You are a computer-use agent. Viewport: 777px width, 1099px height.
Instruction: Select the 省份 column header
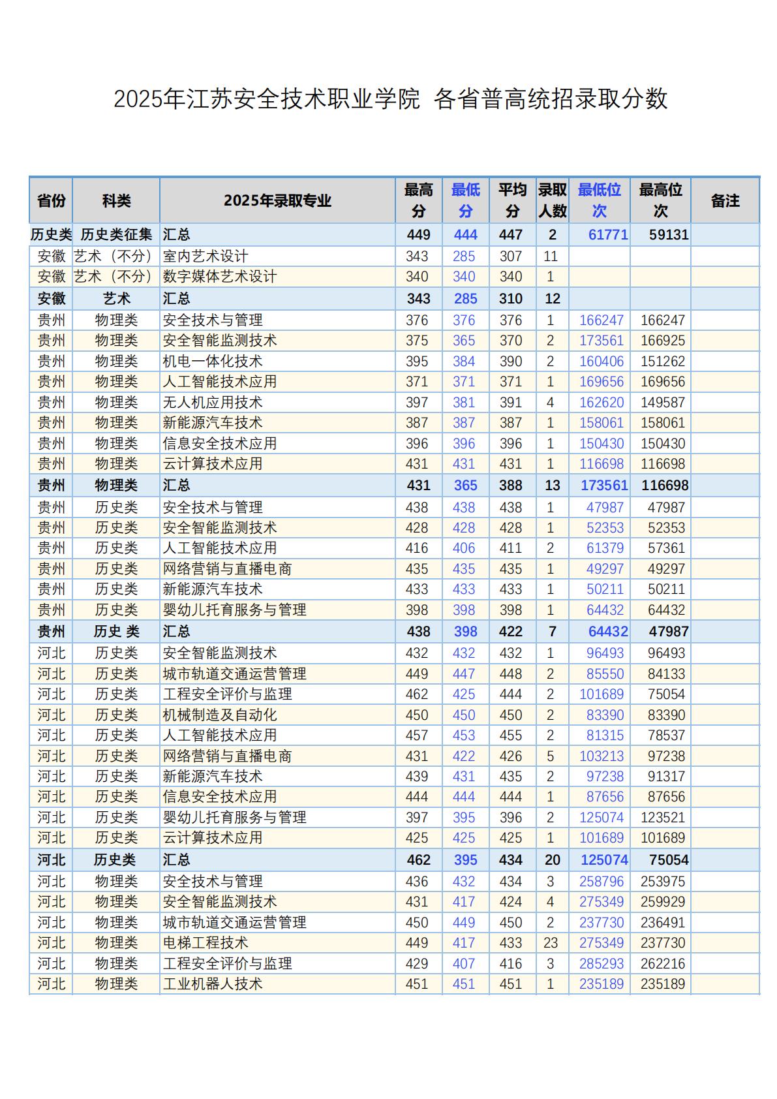[x=51, y=200]
